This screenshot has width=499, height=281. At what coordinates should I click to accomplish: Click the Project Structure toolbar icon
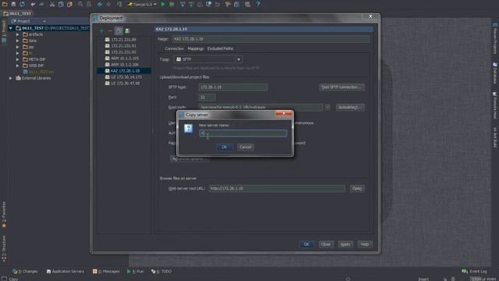click(237, 4)
